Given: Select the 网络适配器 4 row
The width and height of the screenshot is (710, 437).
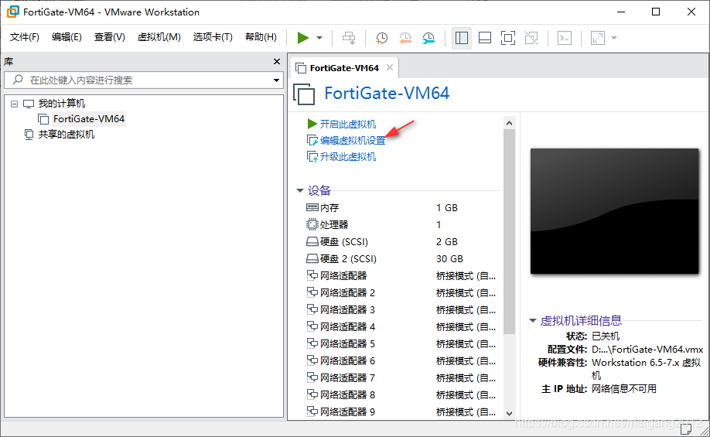Looking at the screenshot, I should [403, 327].
